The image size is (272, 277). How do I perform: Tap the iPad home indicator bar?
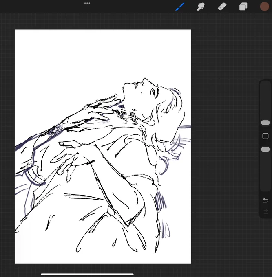point(87,274)
